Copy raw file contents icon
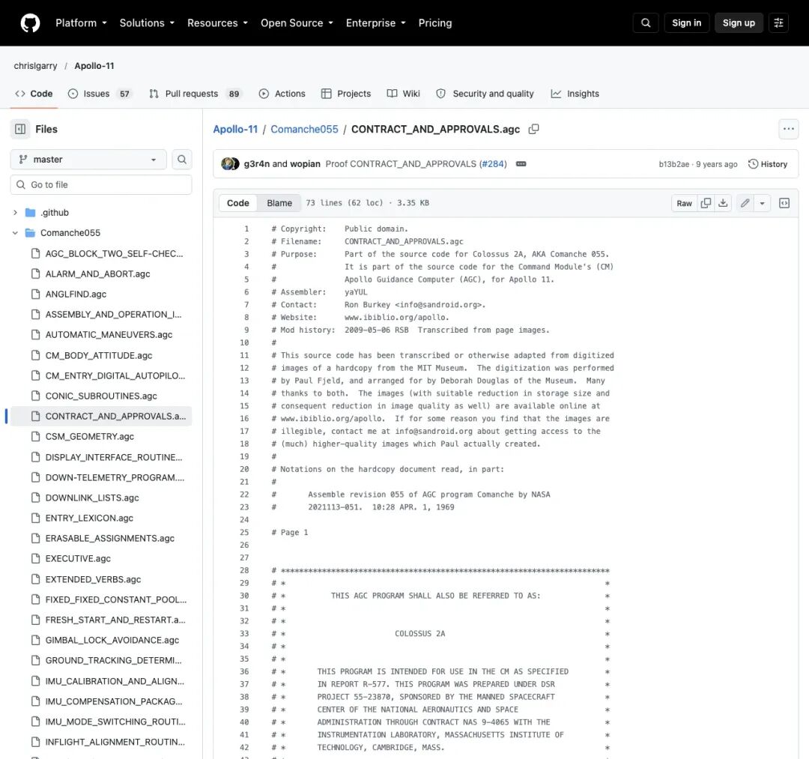This screenshot has height=759, width=809. (706, 203)
